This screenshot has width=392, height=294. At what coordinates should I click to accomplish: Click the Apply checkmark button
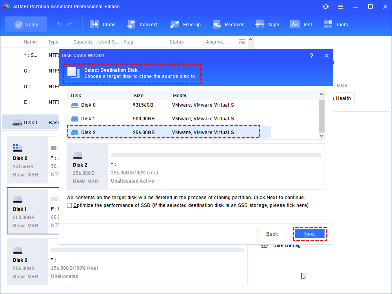coord(26,24)
